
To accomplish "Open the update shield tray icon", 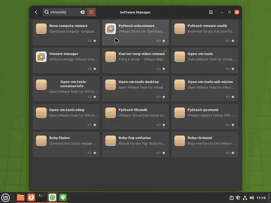I will pyautogui.click(x=238, y=198).
